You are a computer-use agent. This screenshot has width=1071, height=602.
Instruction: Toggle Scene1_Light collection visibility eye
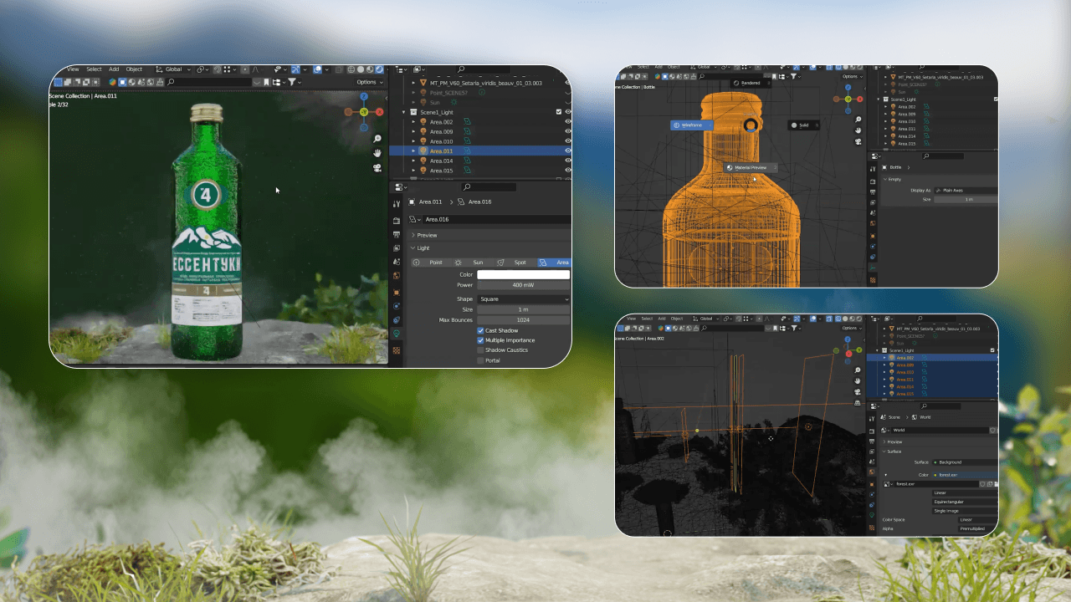click(x=568, y=112)
